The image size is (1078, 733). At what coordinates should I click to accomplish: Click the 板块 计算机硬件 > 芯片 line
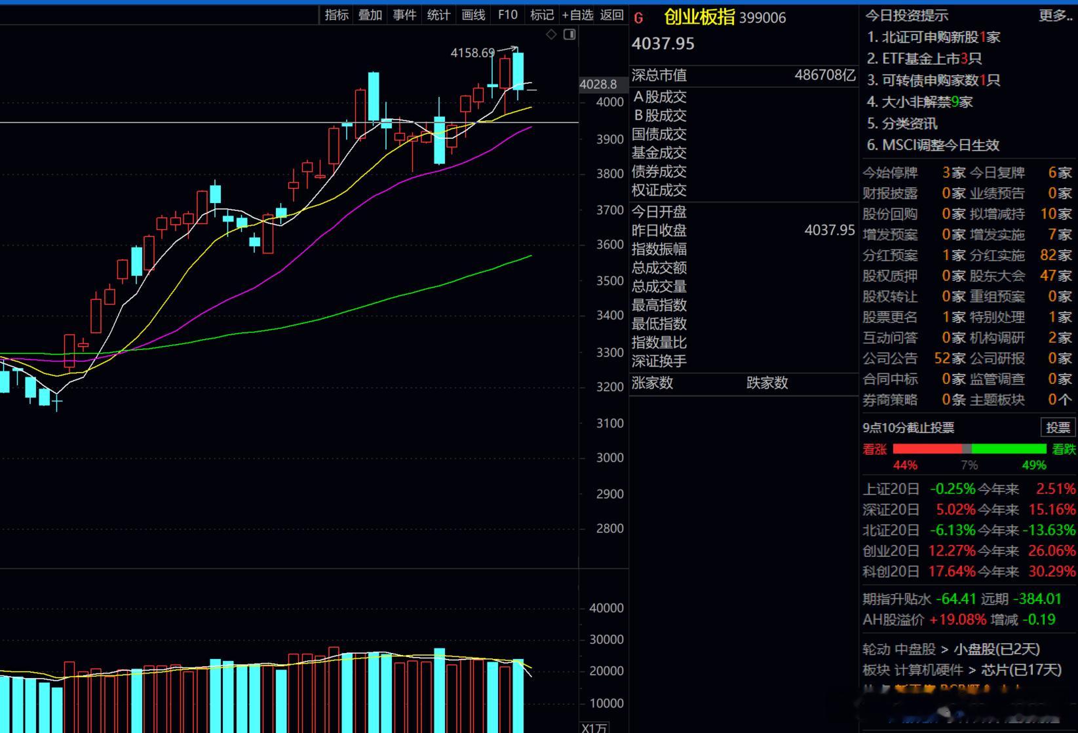962,670
